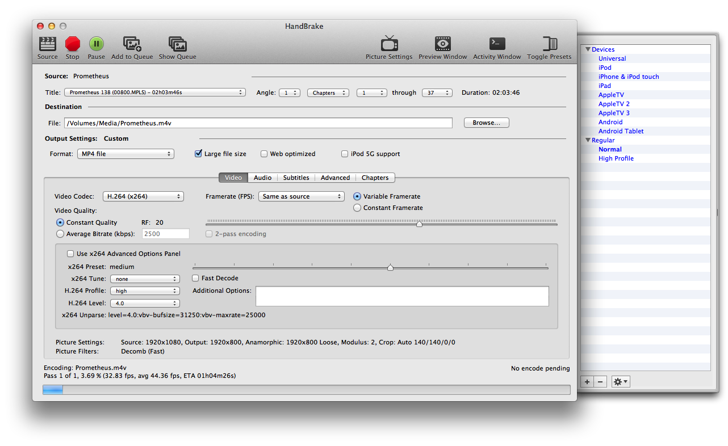Select the AppleTV preset
The image size is (728, 446).
point(611,95)
